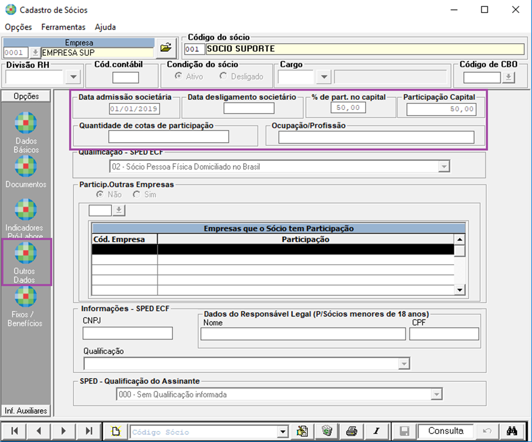Click Data desligamento societário field
Viewport: 532px width, 442px height.
(x=249, y=108)
